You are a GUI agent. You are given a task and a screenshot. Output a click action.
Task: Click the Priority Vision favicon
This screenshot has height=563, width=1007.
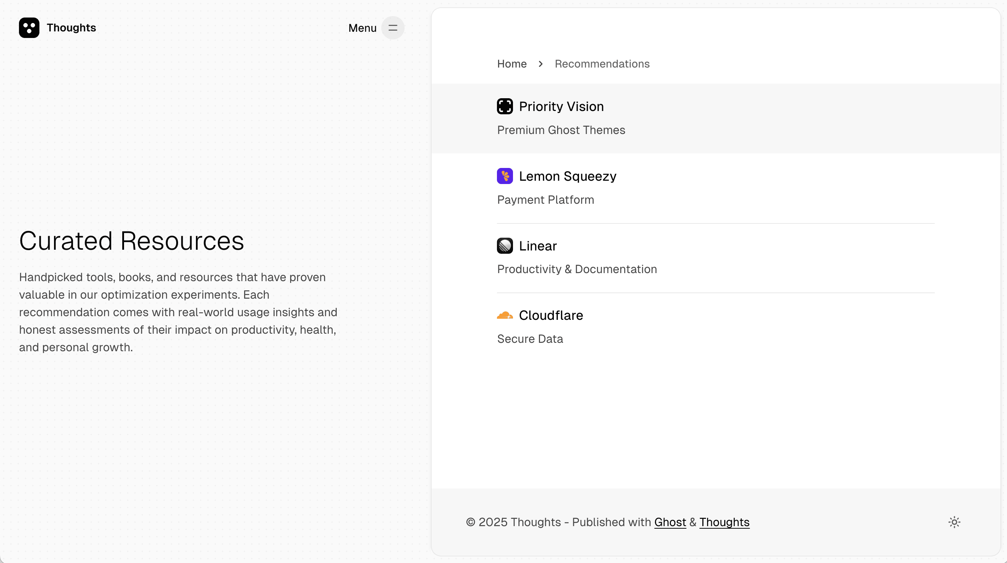coord(504,106)
